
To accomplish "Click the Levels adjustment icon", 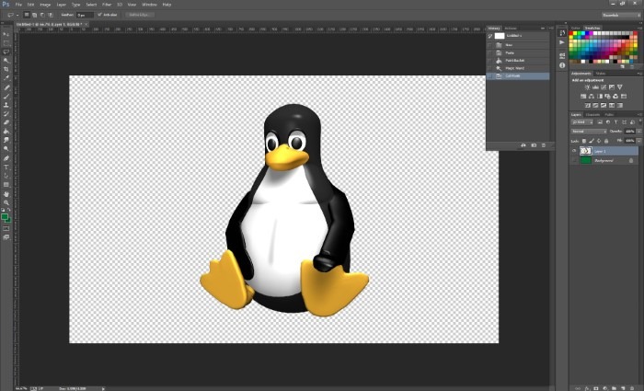I will tap(595, 87).
